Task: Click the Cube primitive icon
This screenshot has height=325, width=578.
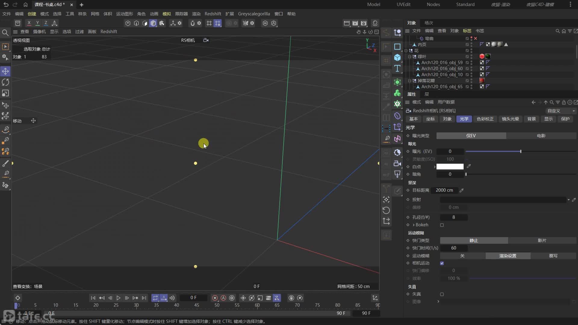Action: tap(397, 57)
